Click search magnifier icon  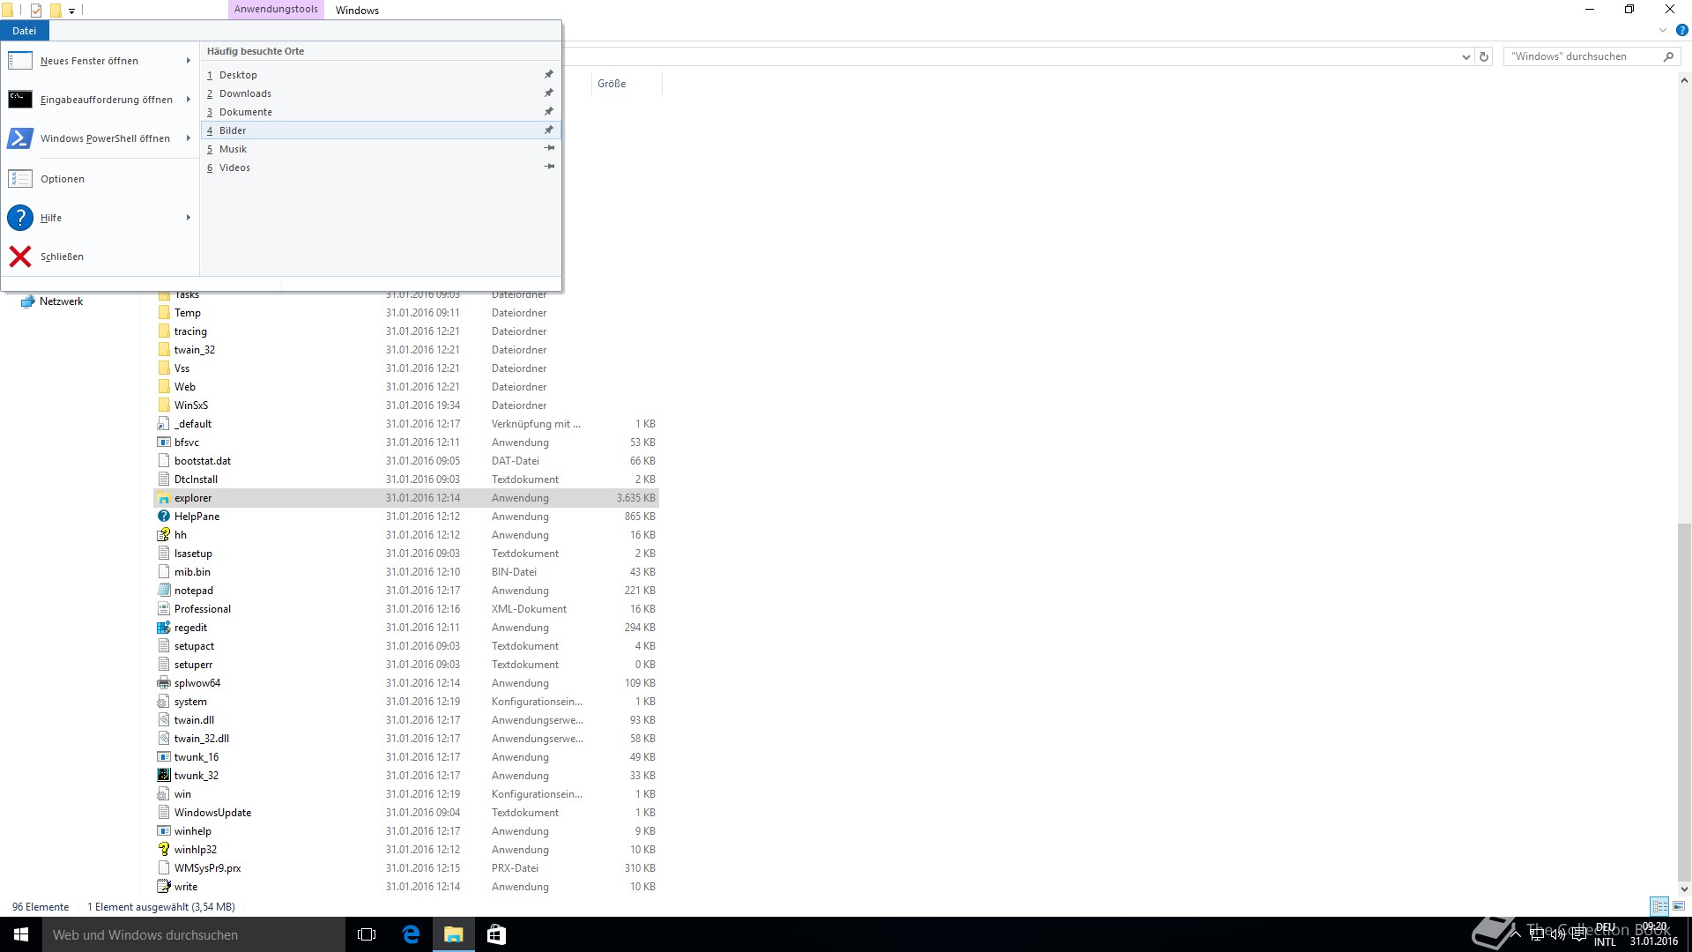click(x=1668, y=56)
